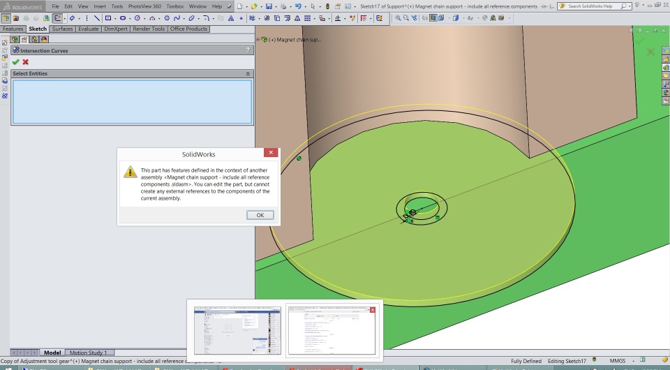Open the ConfigurationManager tab
Viewport: 670px width, 370px height.
[x=33, y=39]
